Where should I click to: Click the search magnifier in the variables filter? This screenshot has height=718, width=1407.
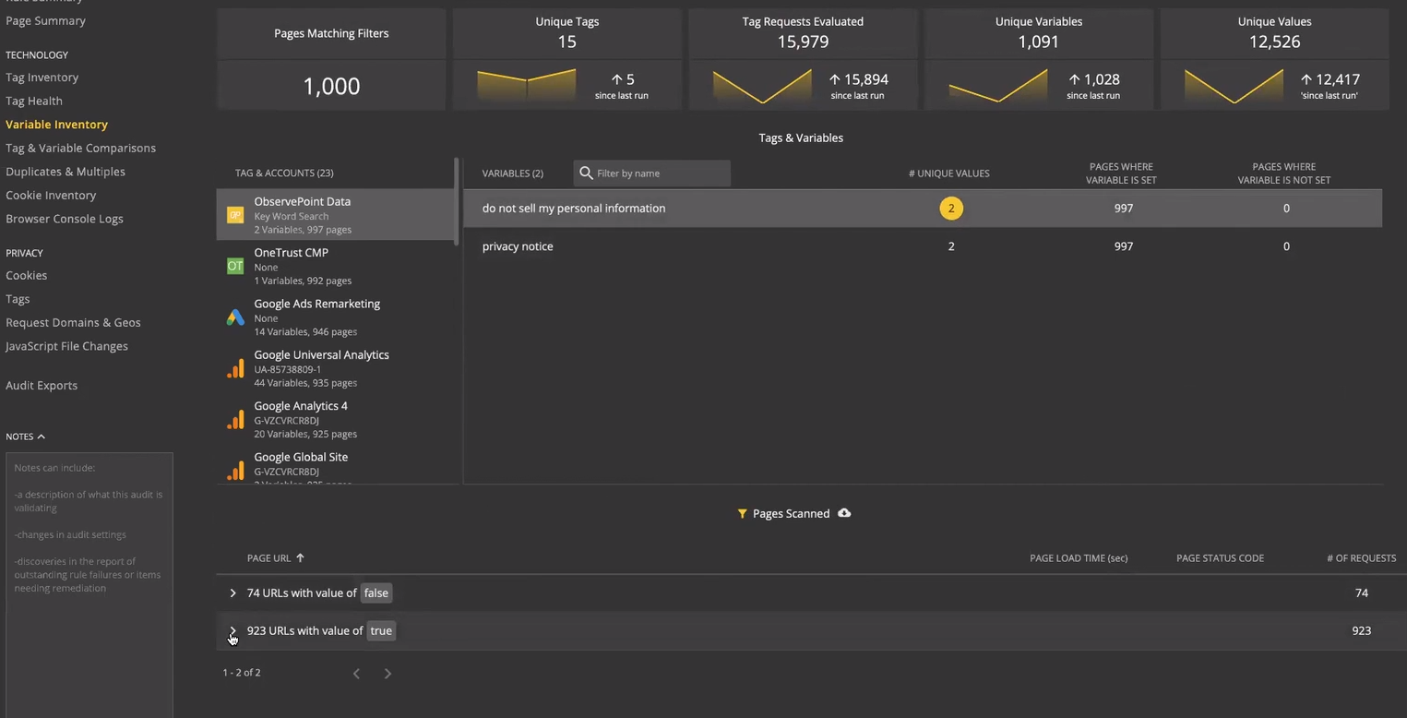click(586, 174)
